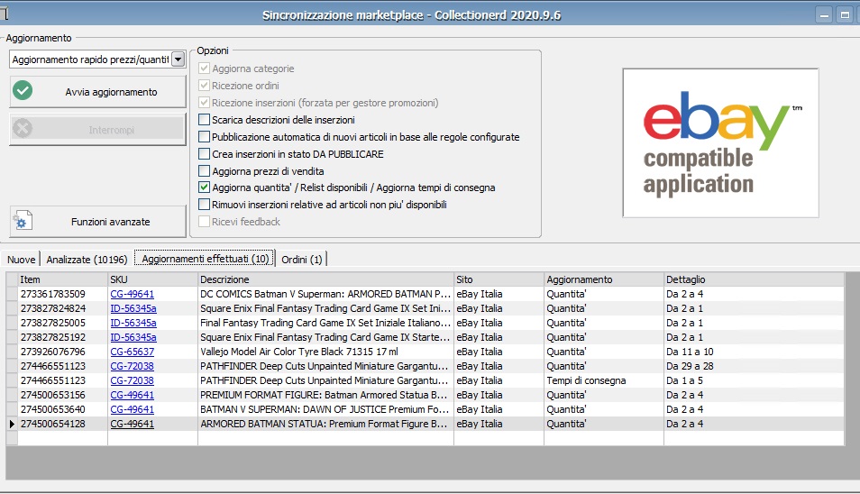
Task: Enable Pubblicazione automatica di nuovi articoli
Action: coord(204,136)
